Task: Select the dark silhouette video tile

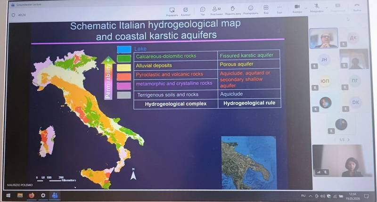Action: (354, 59)
